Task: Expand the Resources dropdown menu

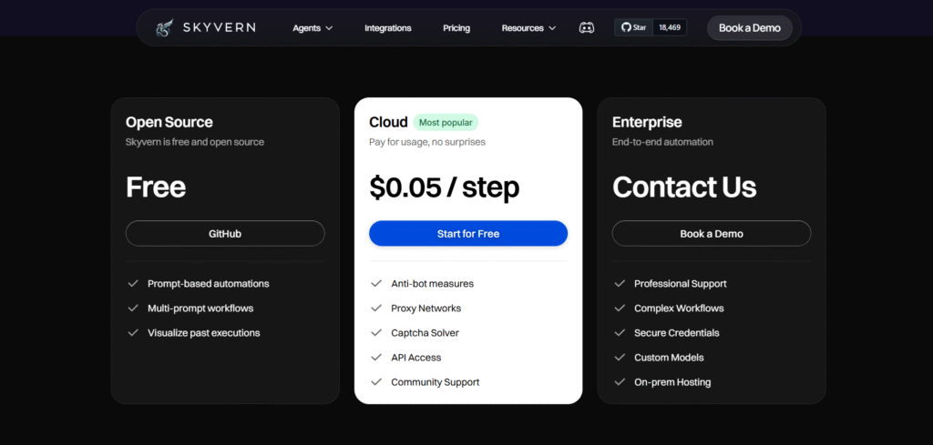Action: pyautogui.click(x=528, y=28)
